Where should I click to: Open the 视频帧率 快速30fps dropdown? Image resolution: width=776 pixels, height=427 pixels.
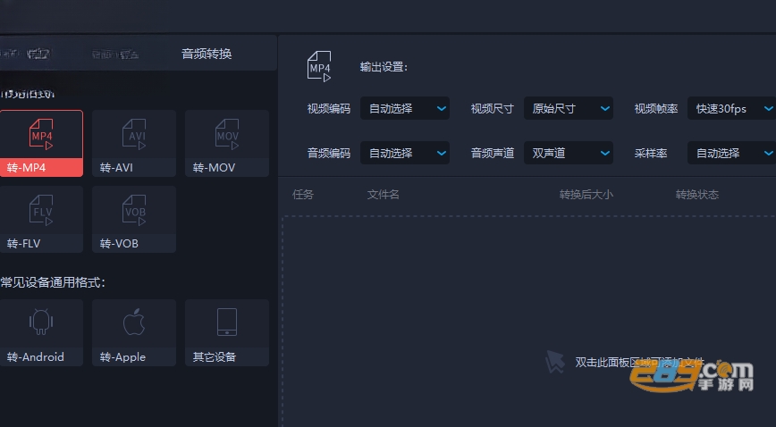click(732, 108)
